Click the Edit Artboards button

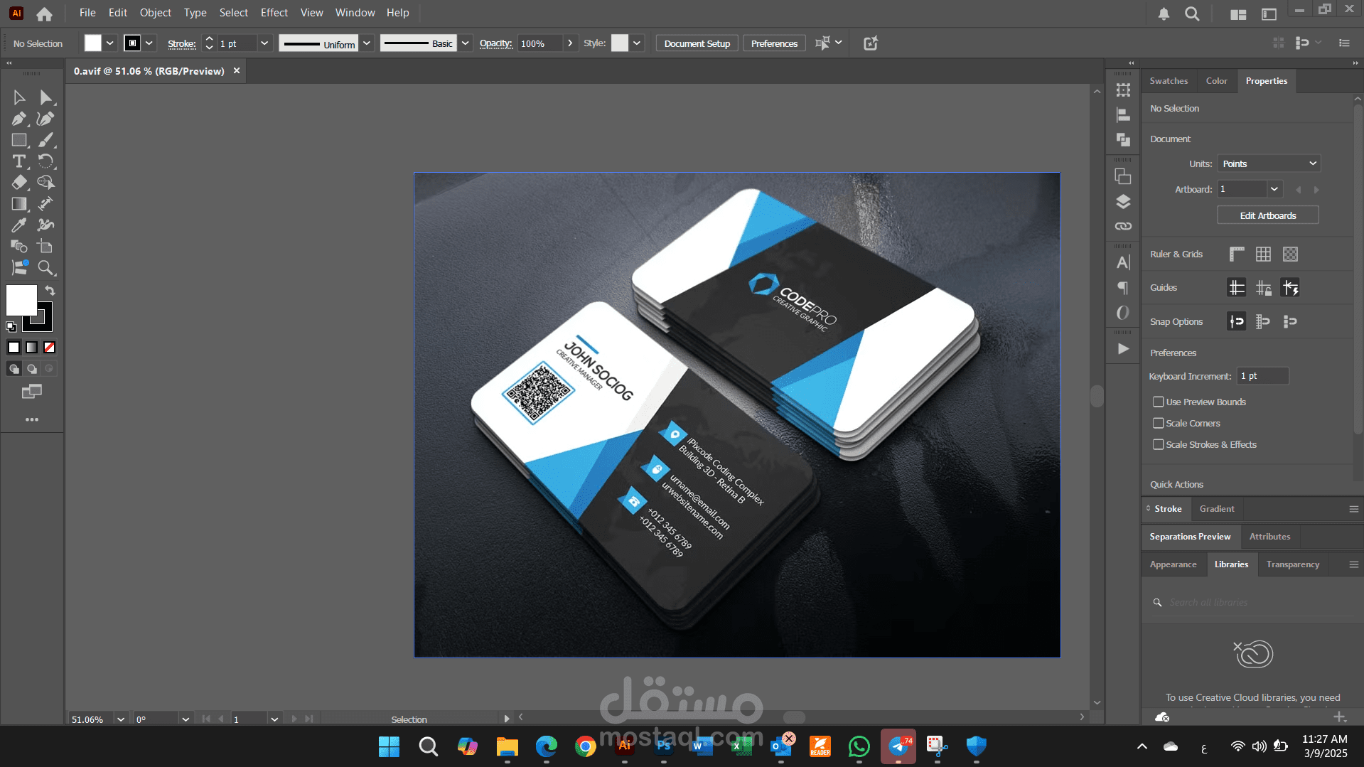(1268, 215)
